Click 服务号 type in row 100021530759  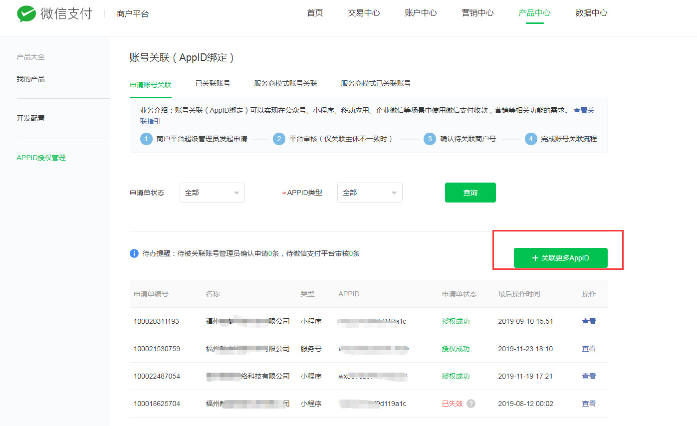click(311, 349)
